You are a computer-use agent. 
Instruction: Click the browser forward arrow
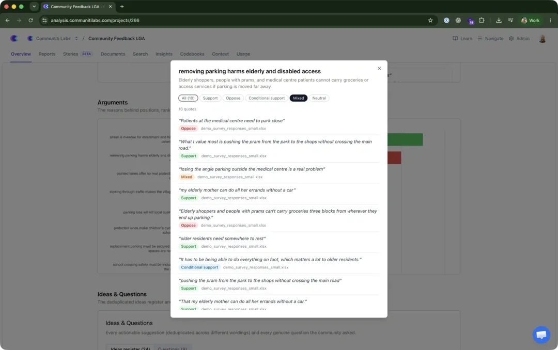pos(19,20)
